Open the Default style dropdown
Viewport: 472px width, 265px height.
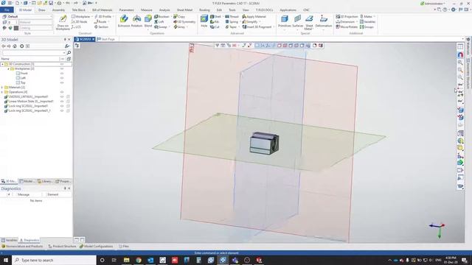tap(51, 16)
